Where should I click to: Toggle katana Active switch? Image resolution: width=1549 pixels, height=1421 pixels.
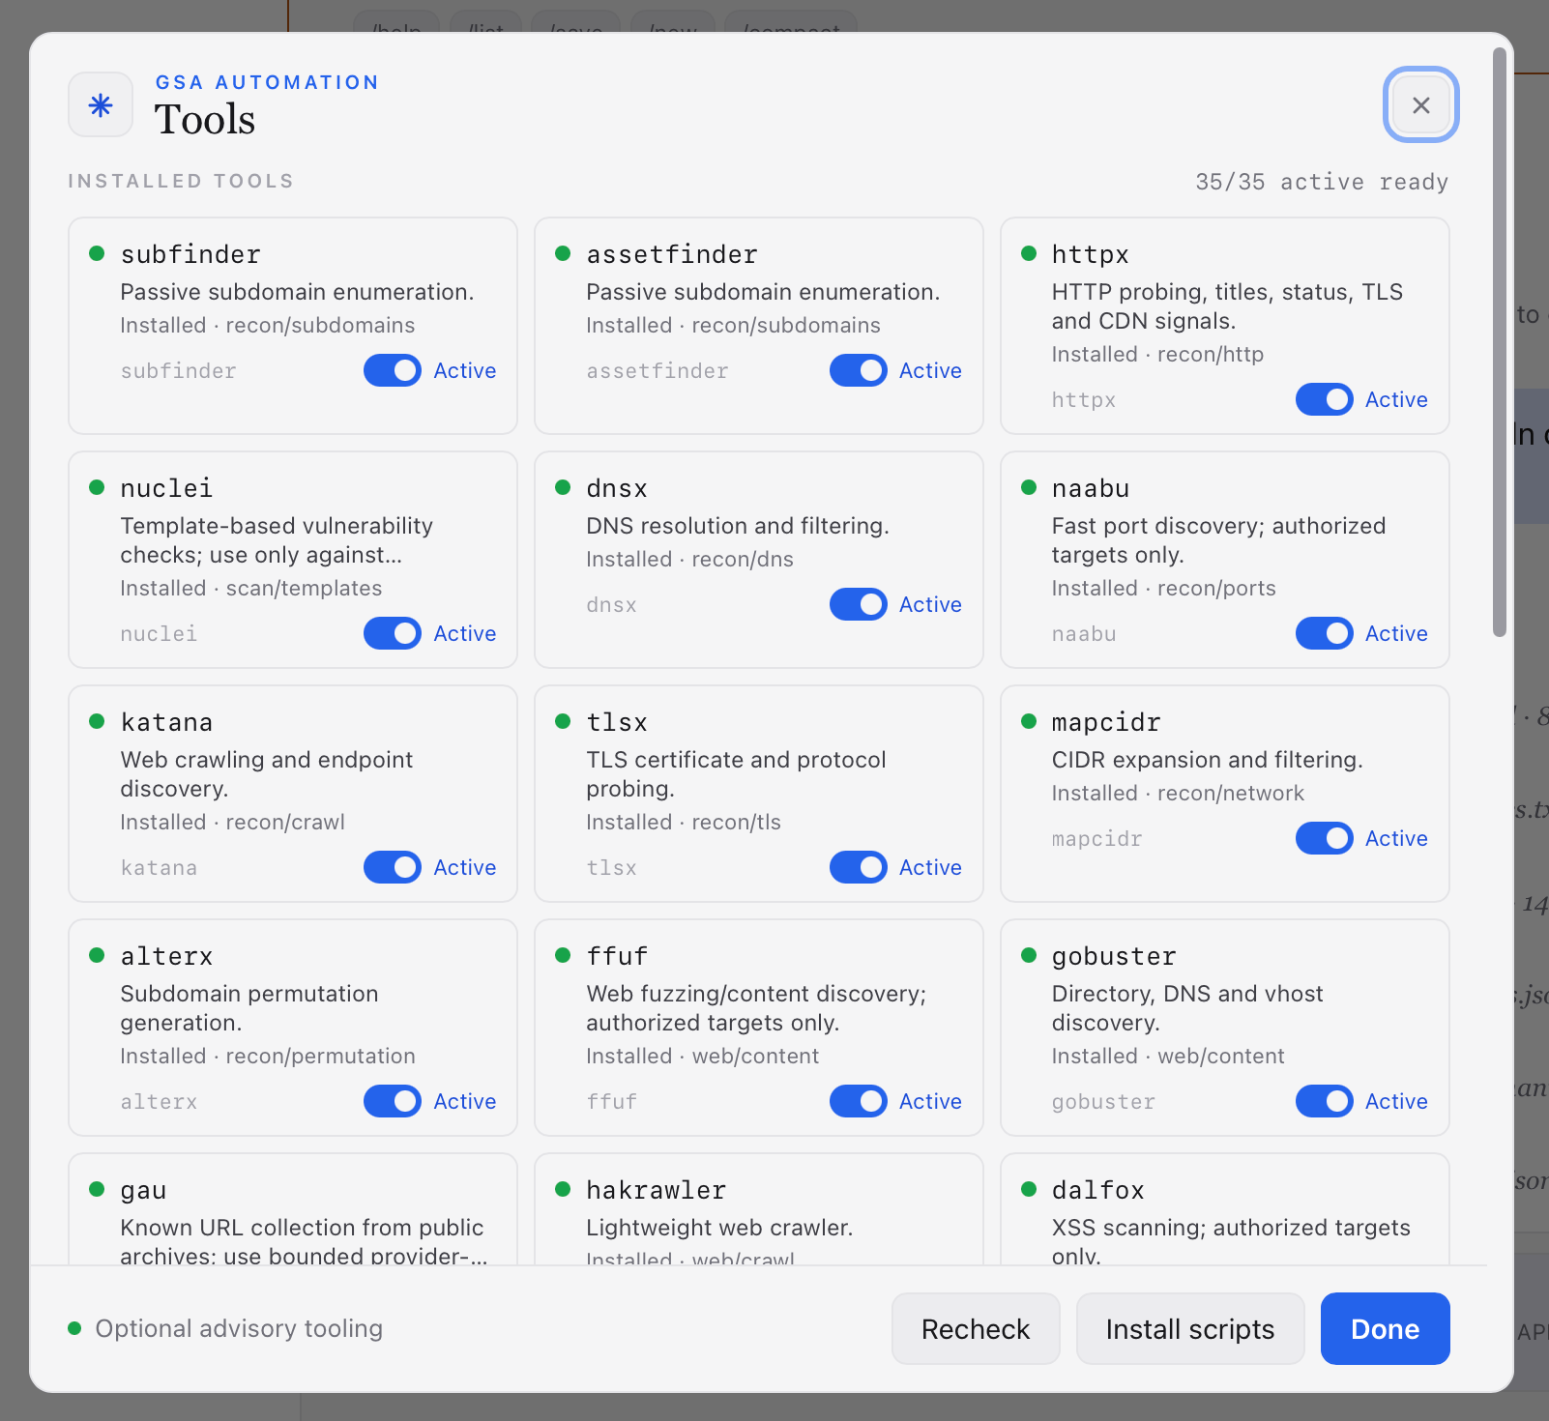(x=393, y=867)
